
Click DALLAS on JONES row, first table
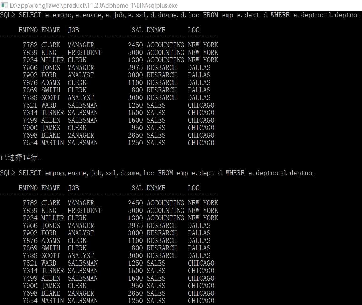click(199, 68)
